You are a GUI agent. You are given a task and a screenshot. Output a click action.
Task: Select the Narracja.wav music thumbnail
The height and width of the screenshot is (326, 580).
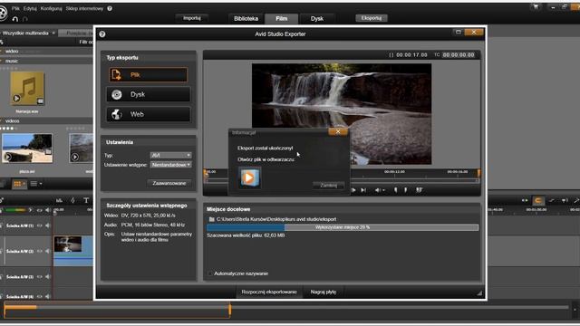coord(27,89)
